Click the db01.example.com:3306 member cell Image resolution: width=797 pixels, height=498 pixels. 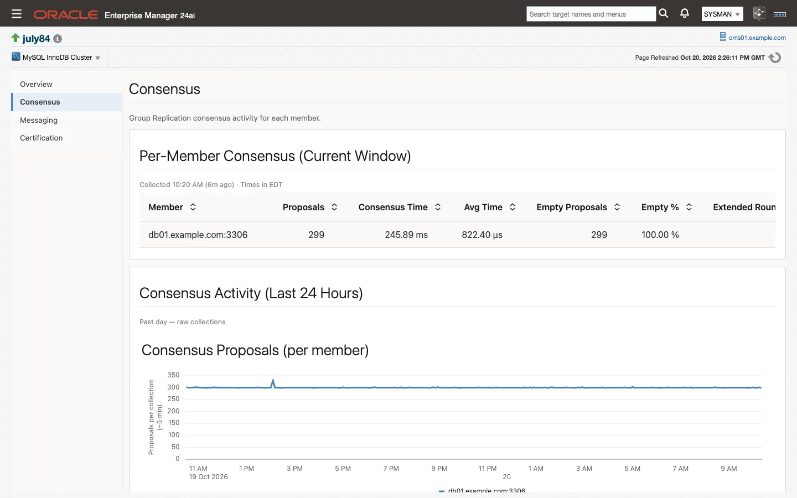198,235
